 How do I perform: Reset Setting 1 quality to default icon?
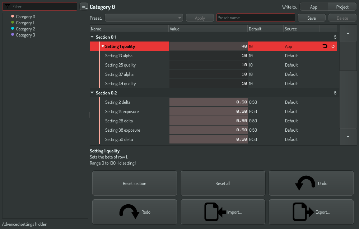point(333,46)
